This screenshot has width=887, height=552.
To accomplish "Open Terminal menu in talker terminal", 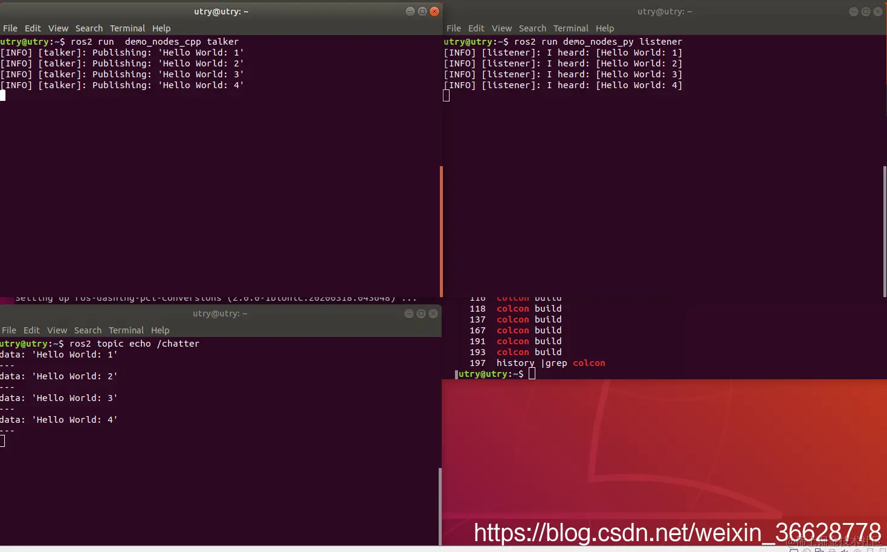I will click(x=127, y=28).
